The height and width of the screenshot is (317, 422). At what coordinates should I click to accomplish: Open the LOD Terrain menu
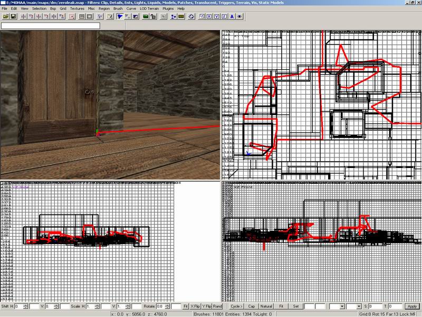pos(149,8)
